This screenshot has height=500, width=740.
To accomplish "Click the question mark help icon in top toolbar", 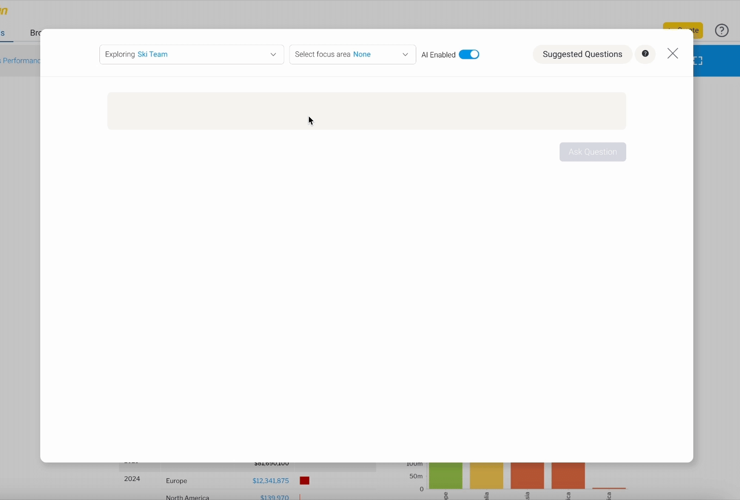I will coord(721,30).
